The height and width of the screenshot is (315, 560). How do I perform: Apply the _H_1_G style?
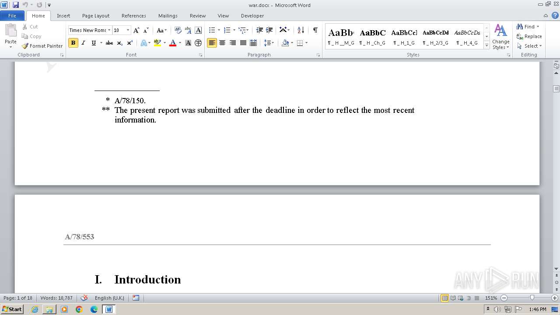[404, 37]
